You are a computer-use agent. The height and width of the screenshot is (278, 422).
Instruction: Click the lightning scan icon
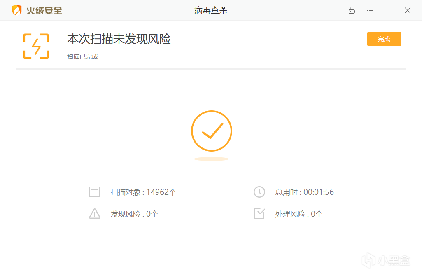36,46
